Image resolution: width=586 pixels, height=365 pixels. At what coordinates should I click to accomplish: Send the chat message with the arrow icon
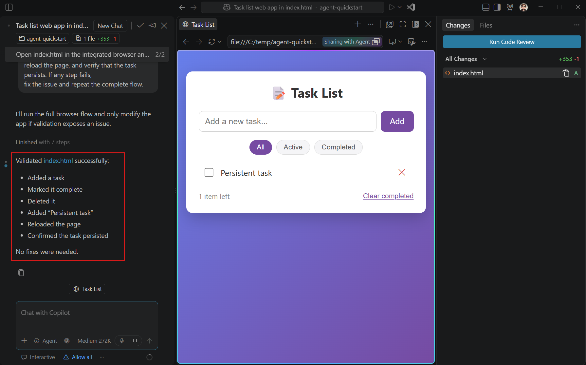click(x=150, y=341)
